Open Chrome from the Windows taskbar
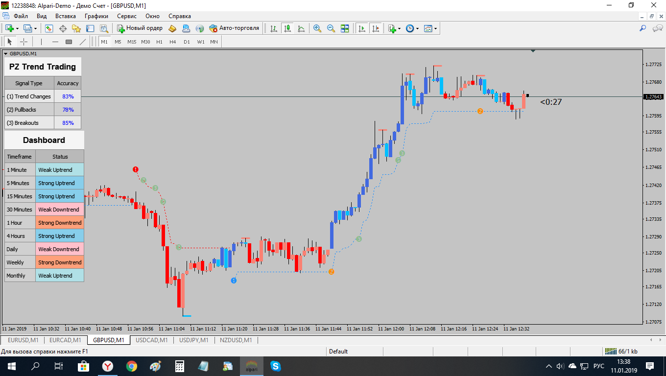 [x=132, y=366]
